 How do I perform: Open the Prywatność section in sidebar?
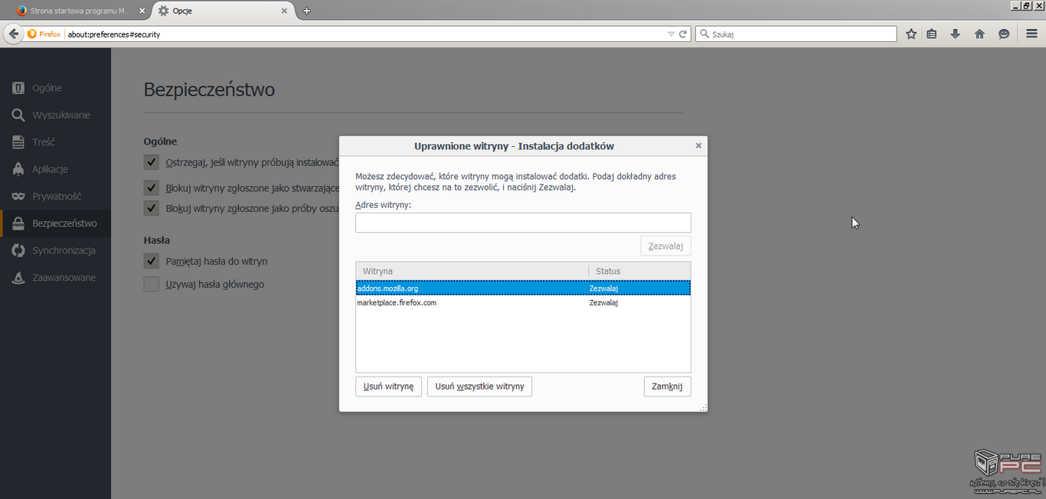(56, 196)
